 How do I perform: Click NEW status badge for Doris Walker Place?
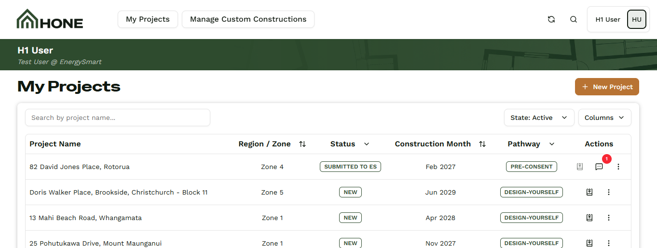point(350,192)
